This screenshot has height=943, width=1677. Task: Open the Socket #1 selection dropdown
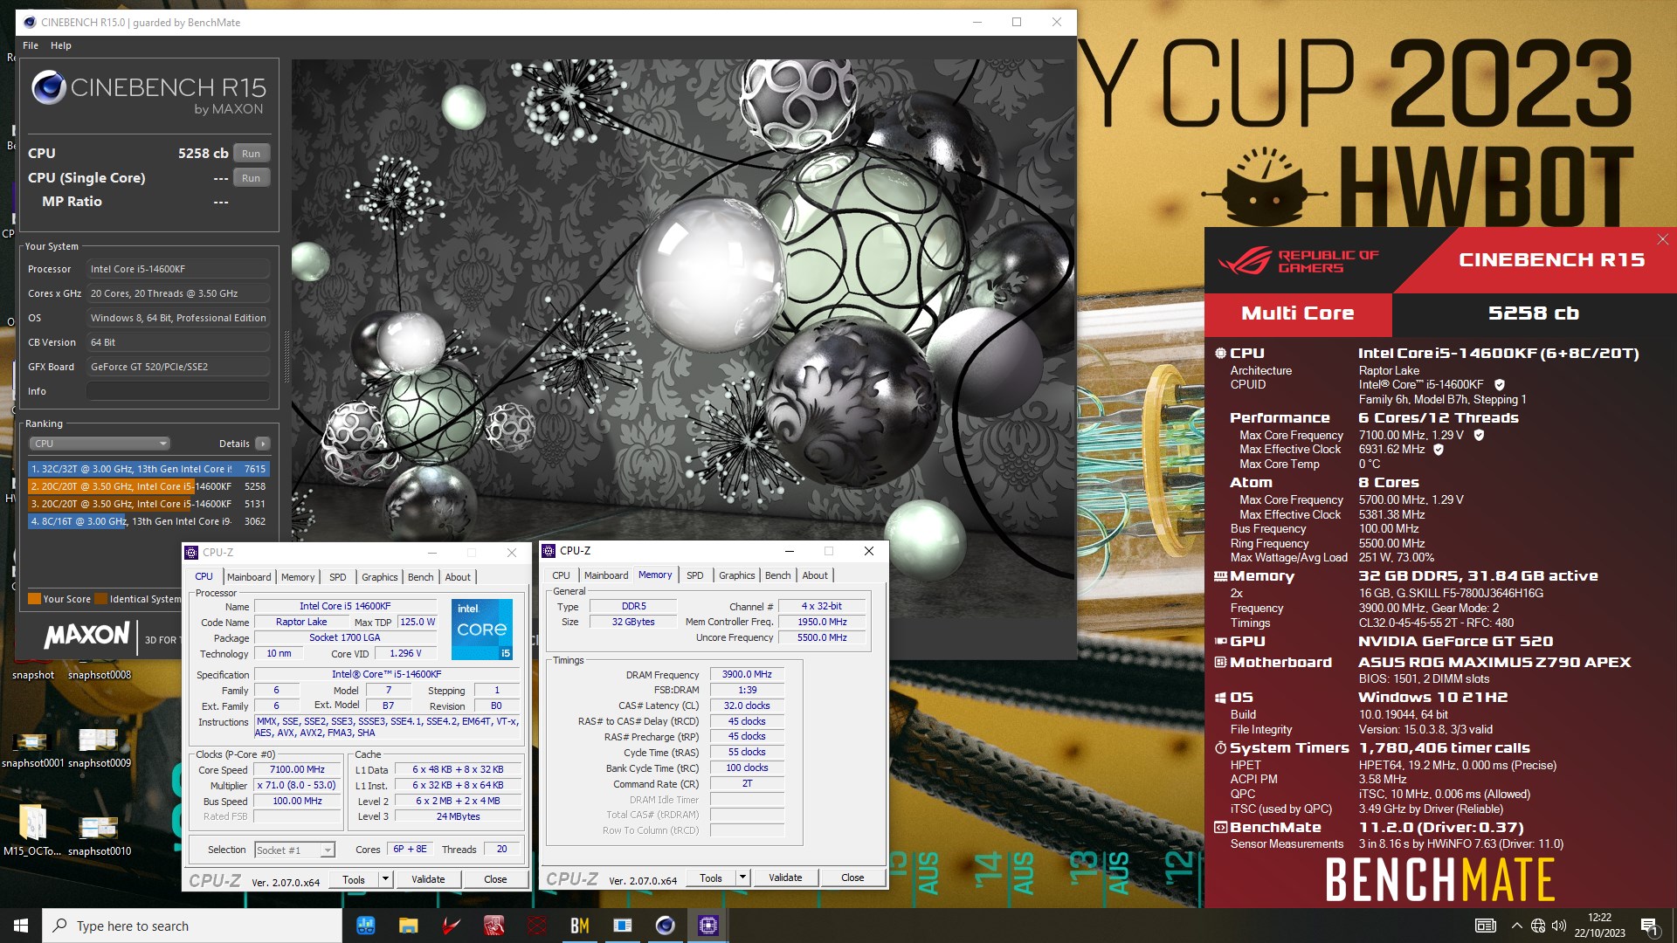294,850
